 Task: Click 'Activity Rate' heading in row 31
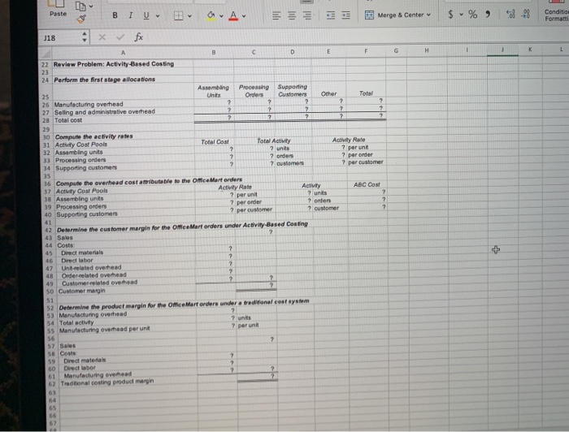[349, 140]
